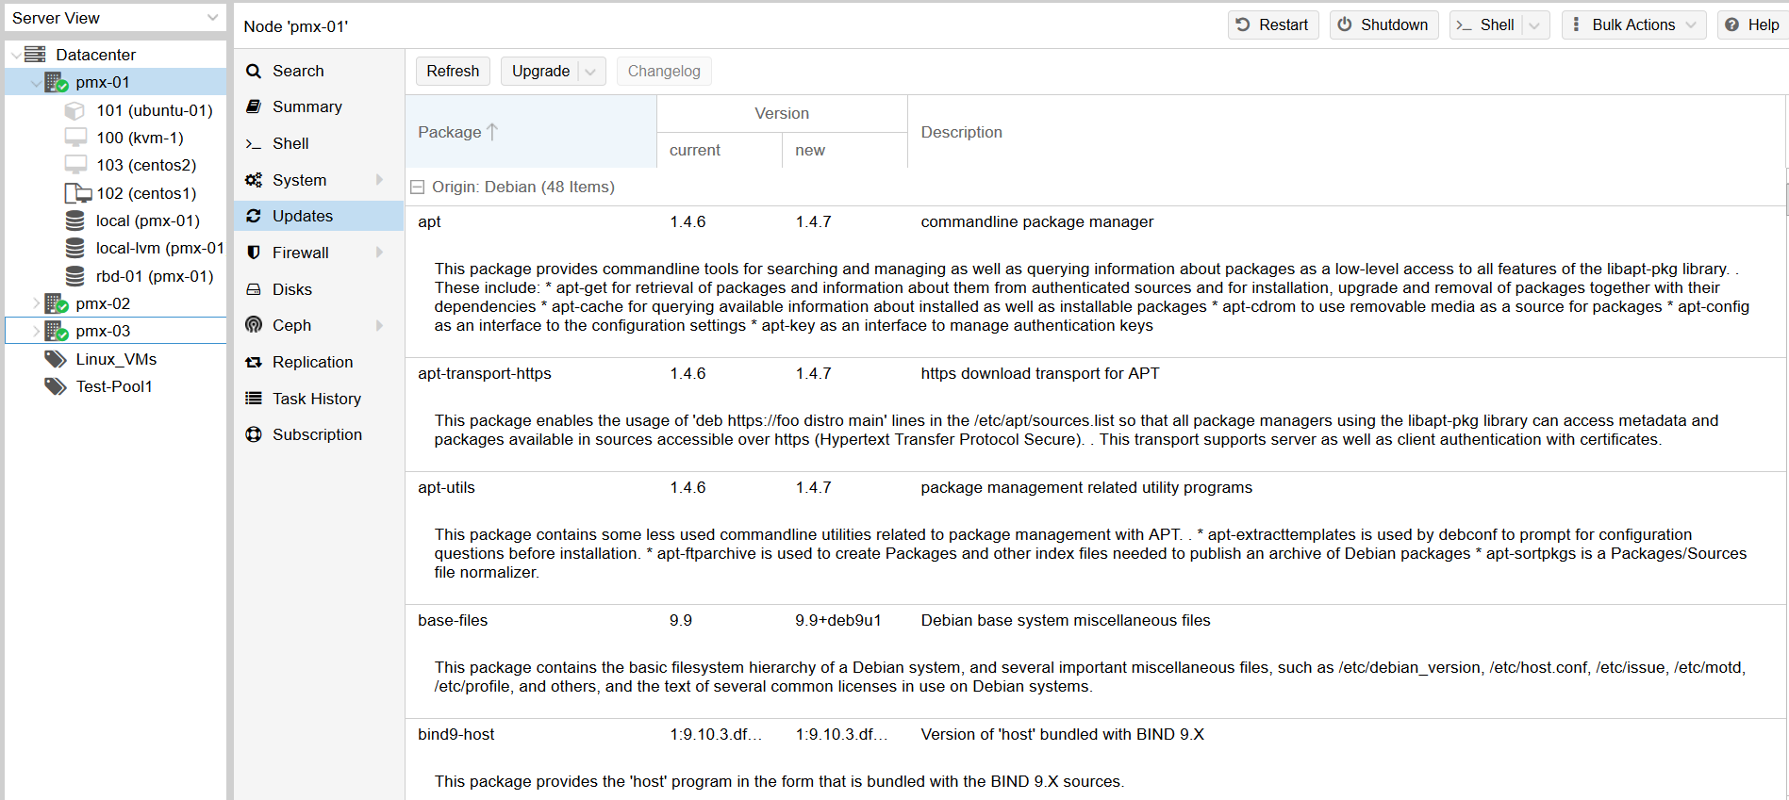Viewport: 1789px width, 800px height.
Task: Collapse the pmx-01 tree node
Action: click(36, 83)
